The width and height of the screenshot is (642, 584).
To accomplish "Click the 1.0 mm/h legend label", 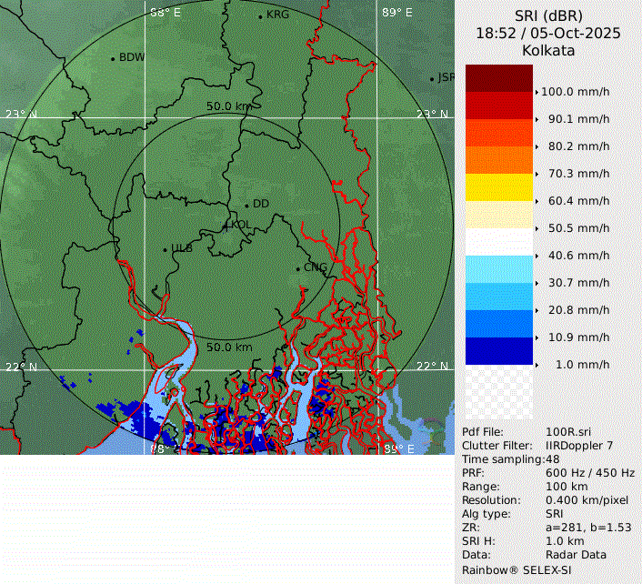I will point(582,365).
